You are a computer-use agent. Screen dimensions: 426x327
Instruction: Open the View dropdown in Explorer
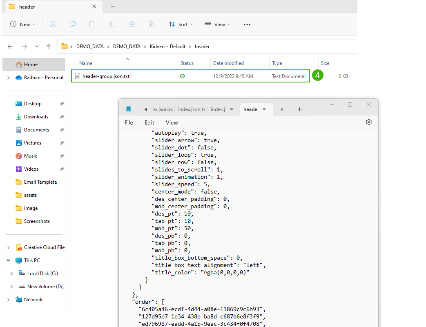click(x=217, y=24)
